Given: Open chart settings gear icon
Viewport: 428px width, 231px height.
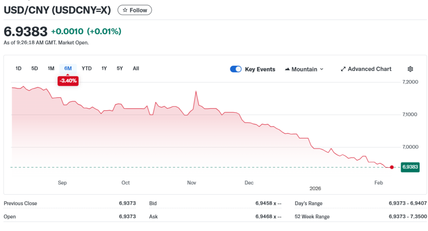Looking at the screenshot, I should tap(410, 69).
